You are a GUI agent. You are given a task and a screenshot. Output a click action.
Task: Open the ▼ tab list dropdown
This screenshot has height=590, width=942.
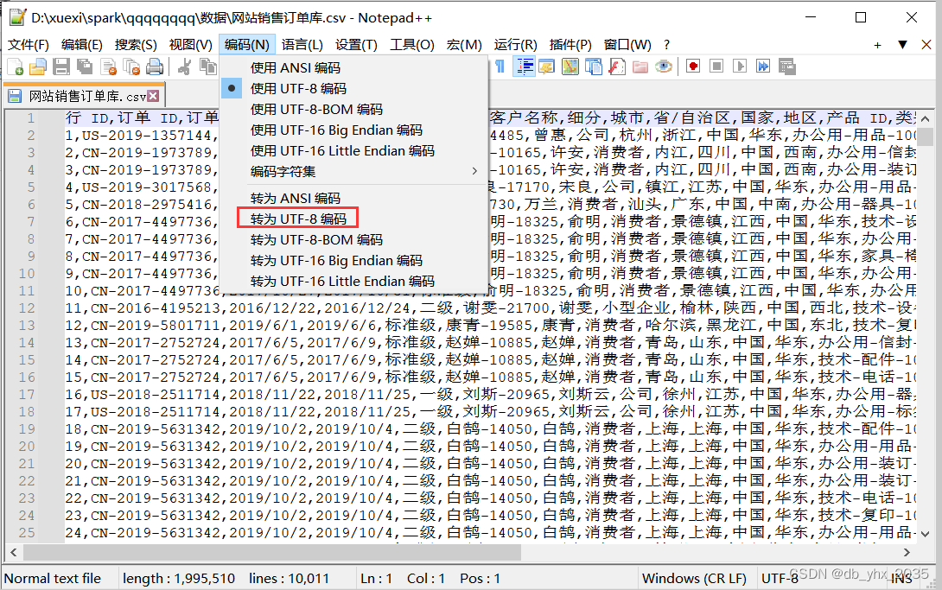tap(902, 45)
